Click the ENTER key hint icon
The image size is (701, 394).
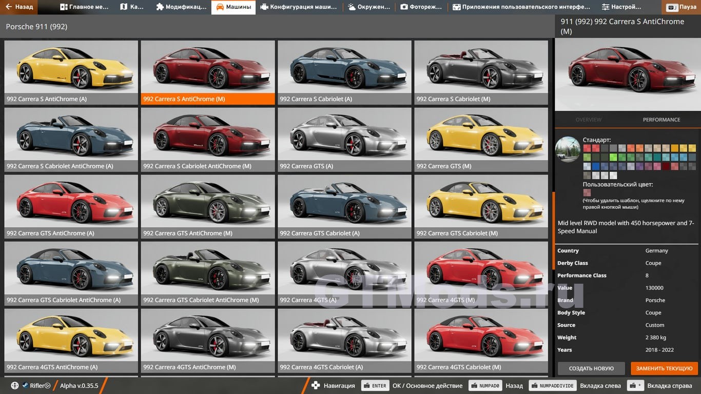pyautogui.click(x=375, y=386)
